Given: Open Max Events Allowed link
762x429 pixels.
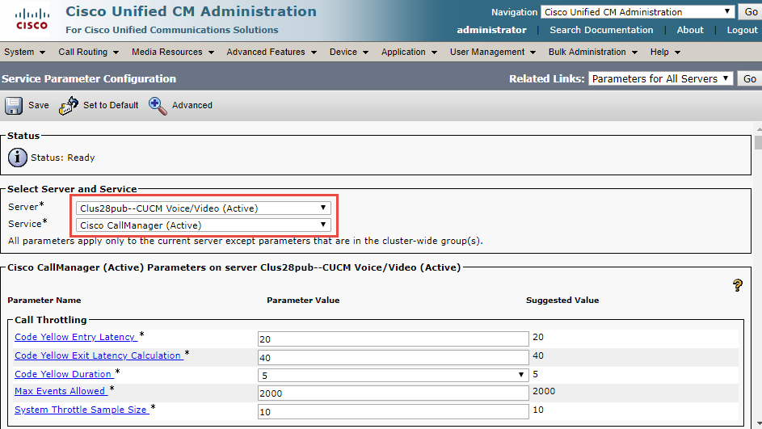Looking at the screenshot, I should click(x=60, y=390).
